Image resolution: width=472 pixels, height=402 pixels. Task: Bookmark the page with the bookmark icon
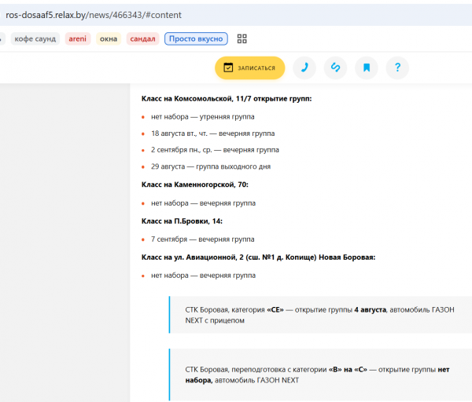coord(367,68)
